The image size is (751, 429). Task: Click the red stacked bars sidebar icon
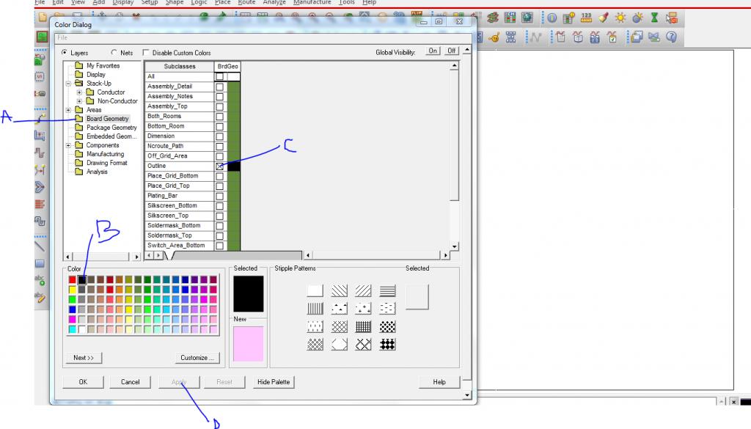(x=40, y=205)
